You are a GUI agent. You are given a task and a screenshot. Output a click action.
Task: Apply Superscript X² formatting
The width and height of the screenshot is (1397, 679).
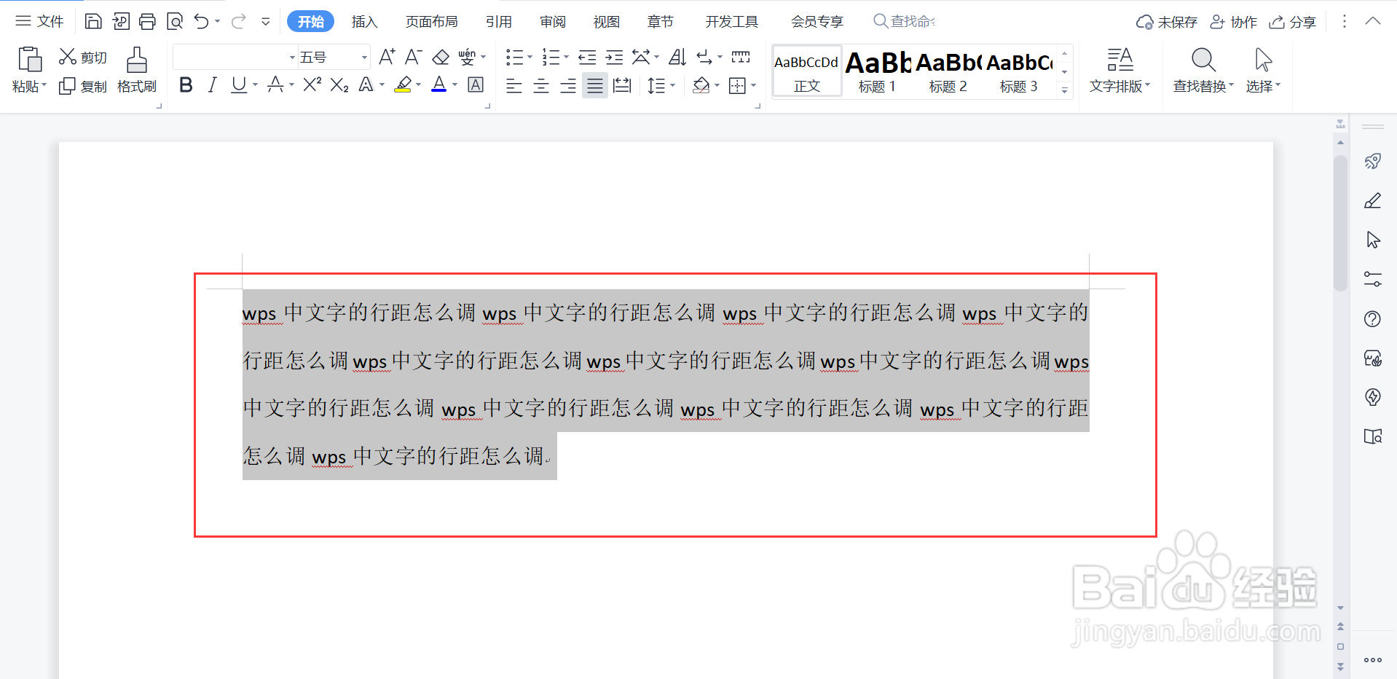pyautogui.click(x=312, y=85)
